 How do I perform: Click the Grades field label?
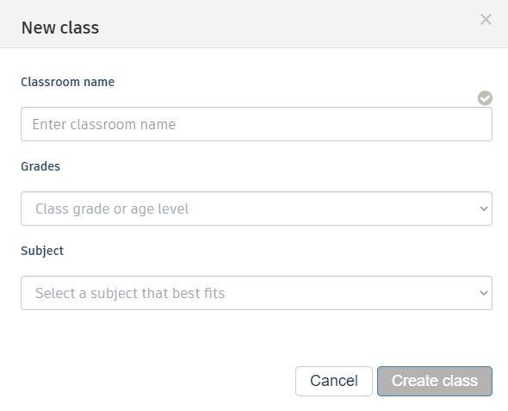click(40, 166)
